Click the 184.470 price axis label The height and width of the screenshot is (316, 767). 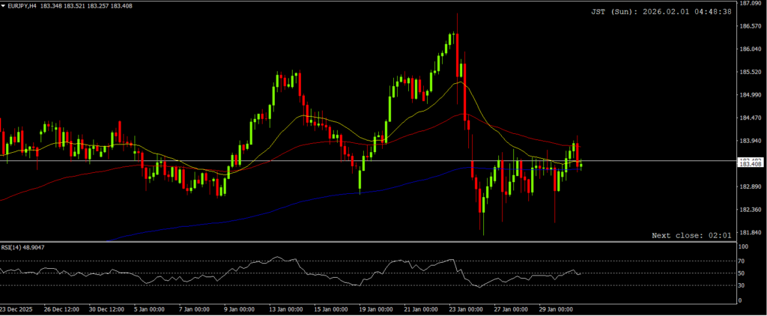coord(750,118)
